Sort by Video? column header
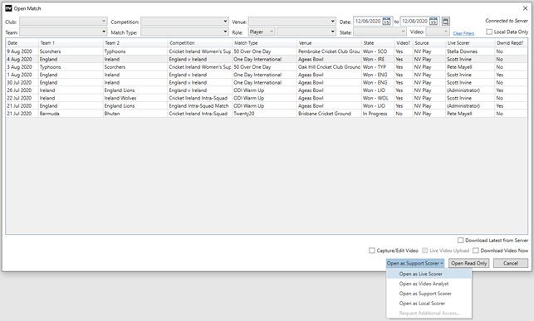Screen dimensions: 534x321 pyautogui.click(x=404, y=43)
